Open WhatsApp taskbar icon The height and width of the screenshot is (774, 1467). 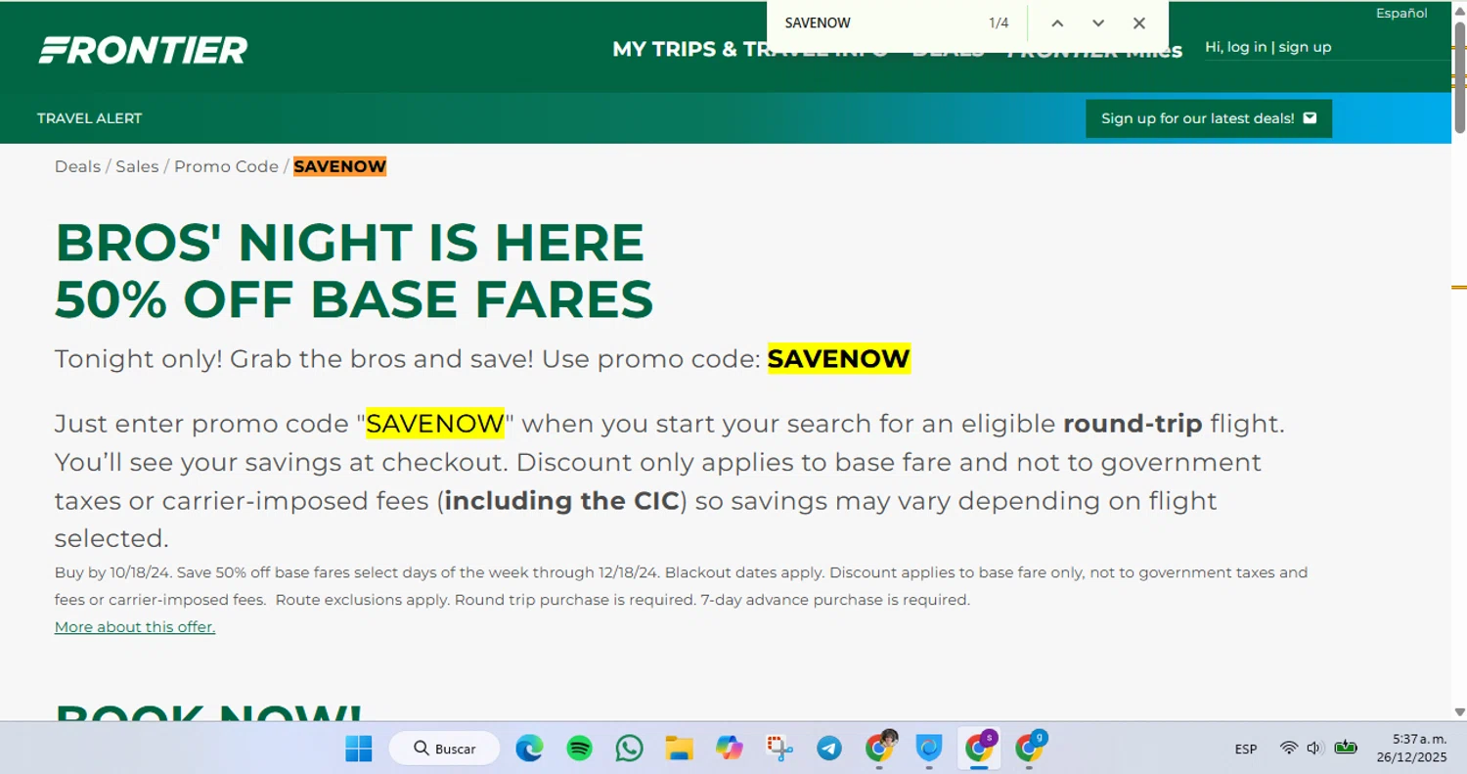click(630, 749)
